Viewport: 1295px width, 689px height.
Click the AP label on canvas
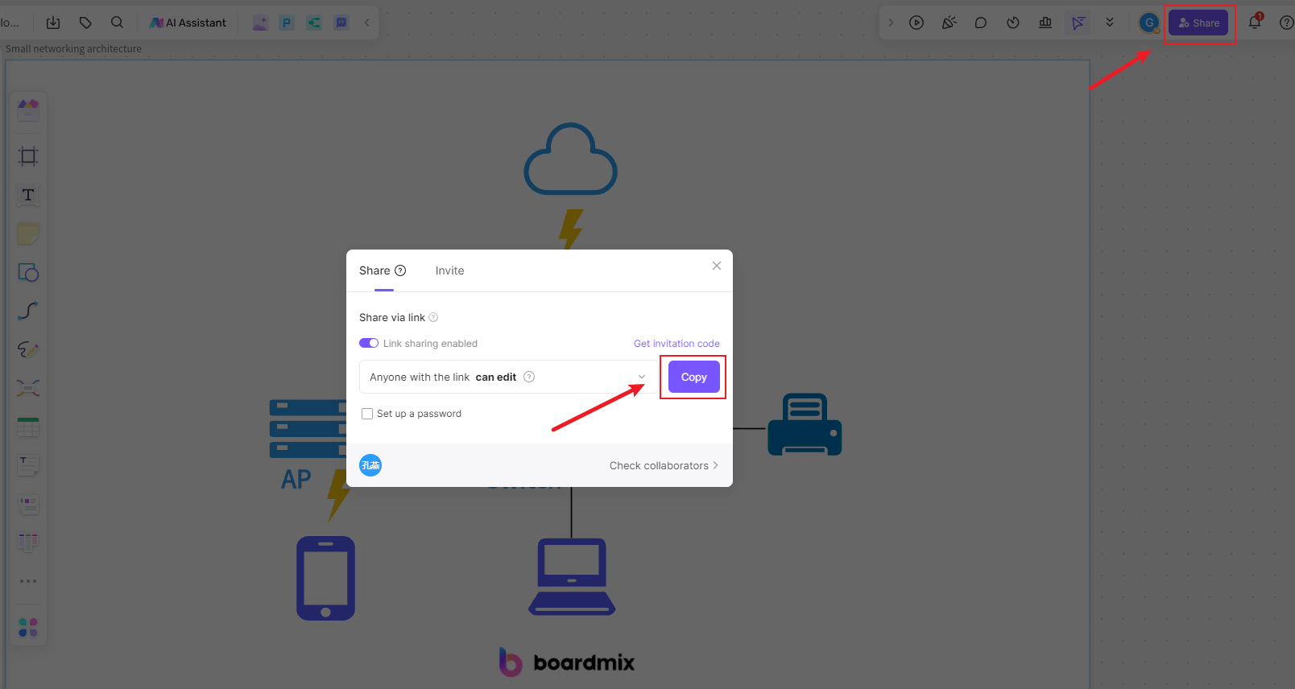(x=296, y=479)
